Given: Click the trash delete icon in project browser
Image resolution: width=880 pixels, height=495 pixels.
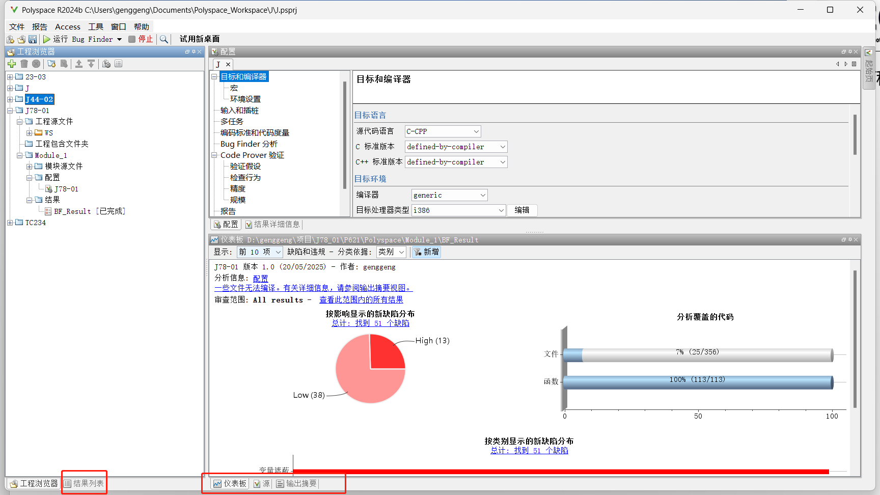Looking at the screenshot, I should coord(24,64).
